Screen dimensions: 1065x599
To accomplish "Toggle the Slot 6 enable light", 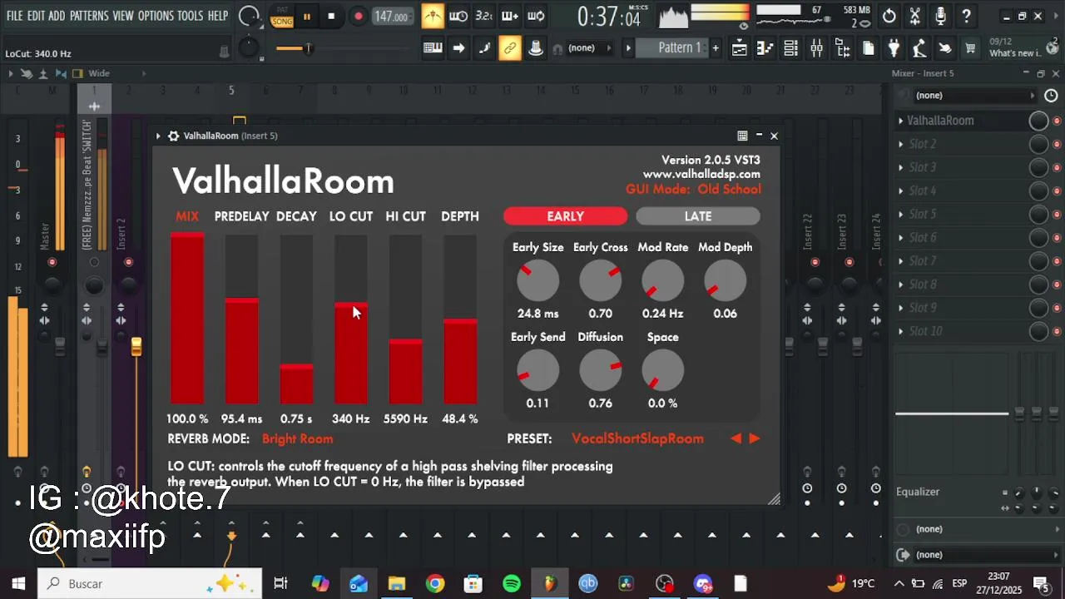I will pos(1057,237).
